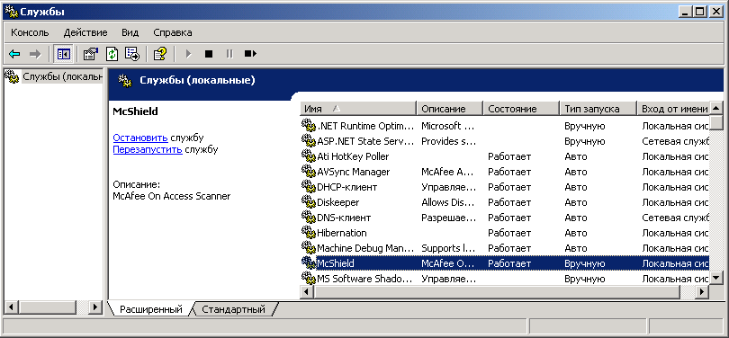Select MS Software Shadow Copy service name
The image size is (729, 338).
click(x=365, y=279)
